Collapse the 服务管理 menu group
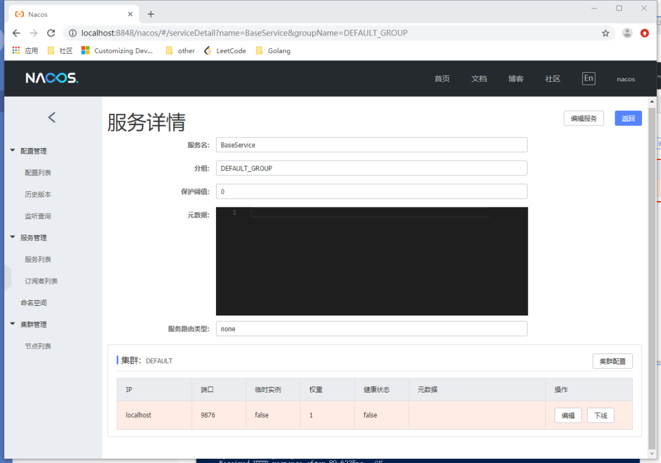Screen dimensions: 661x463 (29, 237)
